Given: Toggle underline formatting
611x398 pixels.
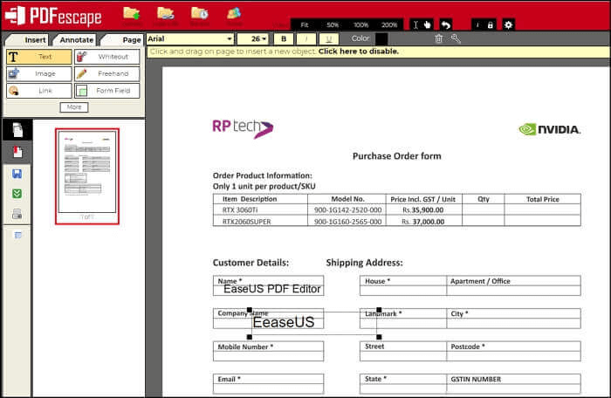Looking at the screenshot, I should tap(329, 39).
